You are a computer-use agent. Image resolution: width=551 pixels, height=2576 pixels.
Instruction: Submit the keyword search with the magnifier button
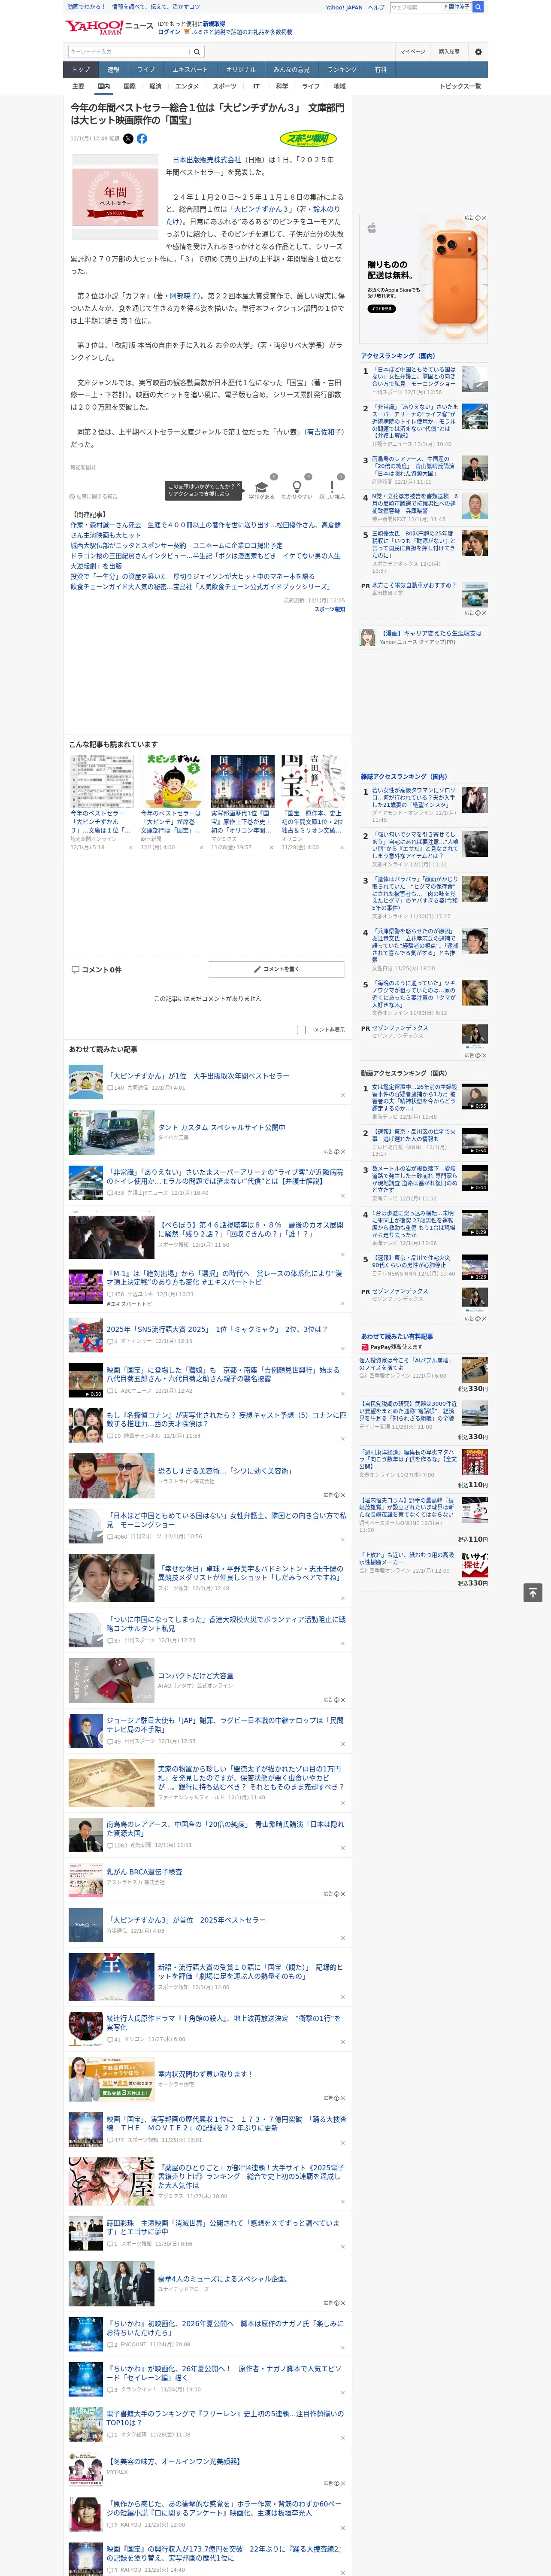coord(196,52)
